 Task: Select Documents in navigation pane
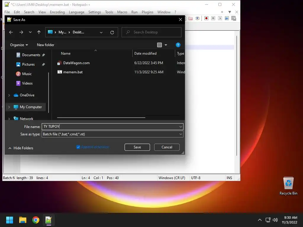pyautogui.click(x=31, y=55)
